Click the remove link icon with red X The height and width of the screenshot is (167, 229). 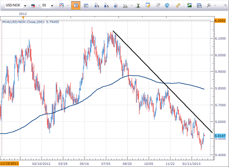[33, 6]
